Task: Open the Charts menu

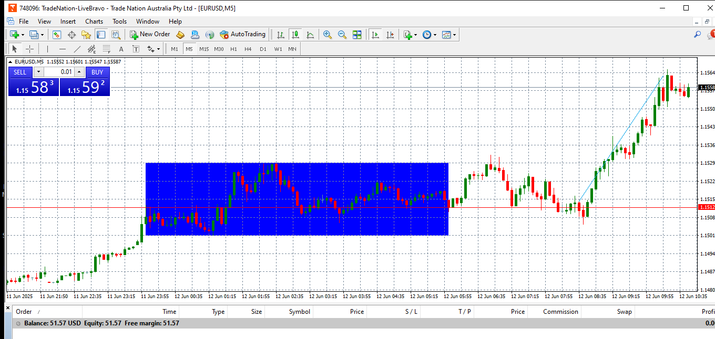Action: pos(94,22)
